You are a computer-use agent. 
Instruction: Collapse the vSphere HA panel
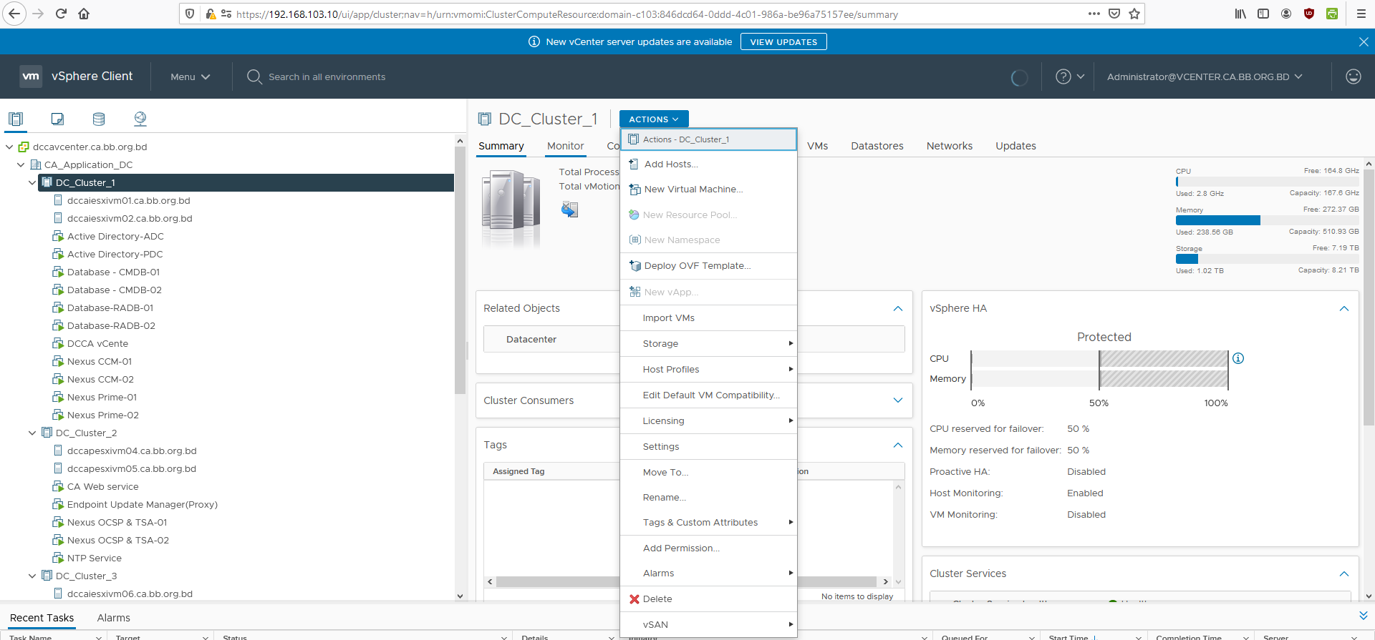1343,308
